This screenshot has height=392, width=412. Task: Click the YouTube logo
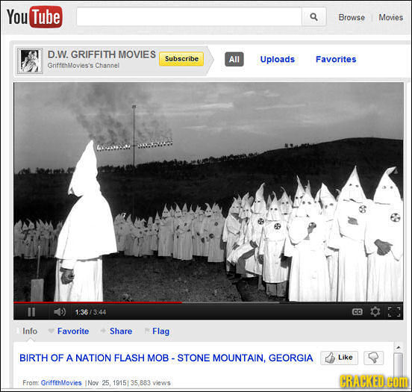pyautogui.click(x=34, y=17)
